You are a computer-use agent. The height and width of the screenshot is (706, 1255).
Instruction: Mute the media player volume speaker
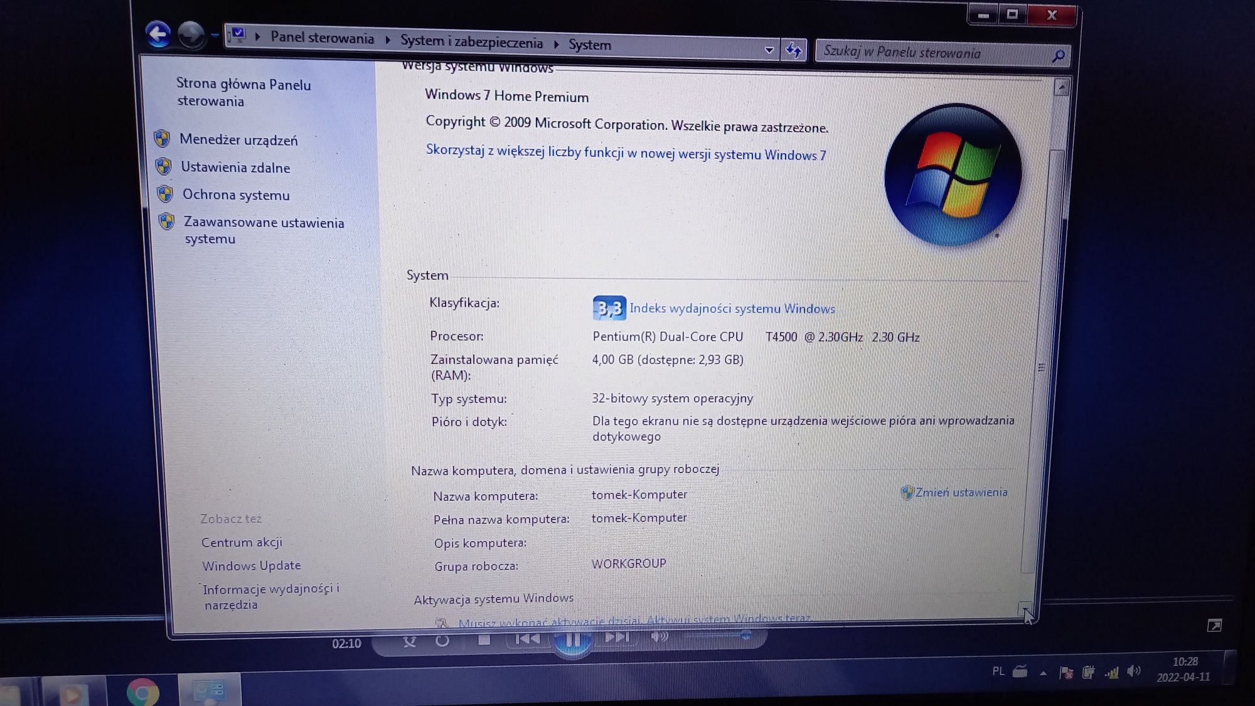(659, 637)
